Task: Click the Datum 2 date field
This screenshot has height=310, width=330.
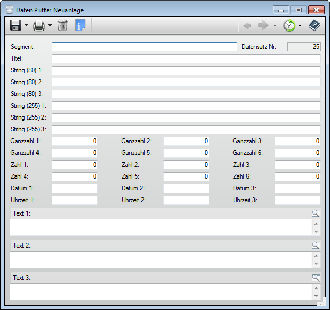Action: (x=186, y=188)
